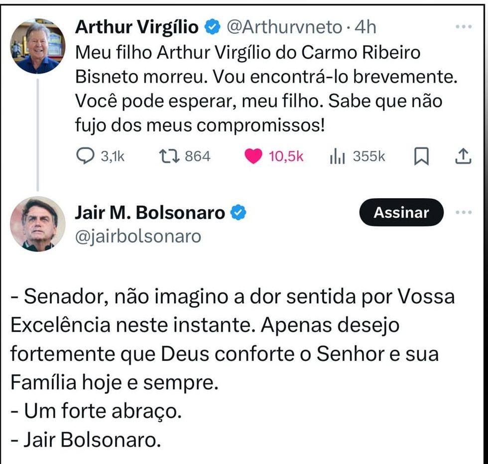Click Arthur Virgílio's profile picture
Viewport: 488px width, 464px height.
tap(38, 46)
